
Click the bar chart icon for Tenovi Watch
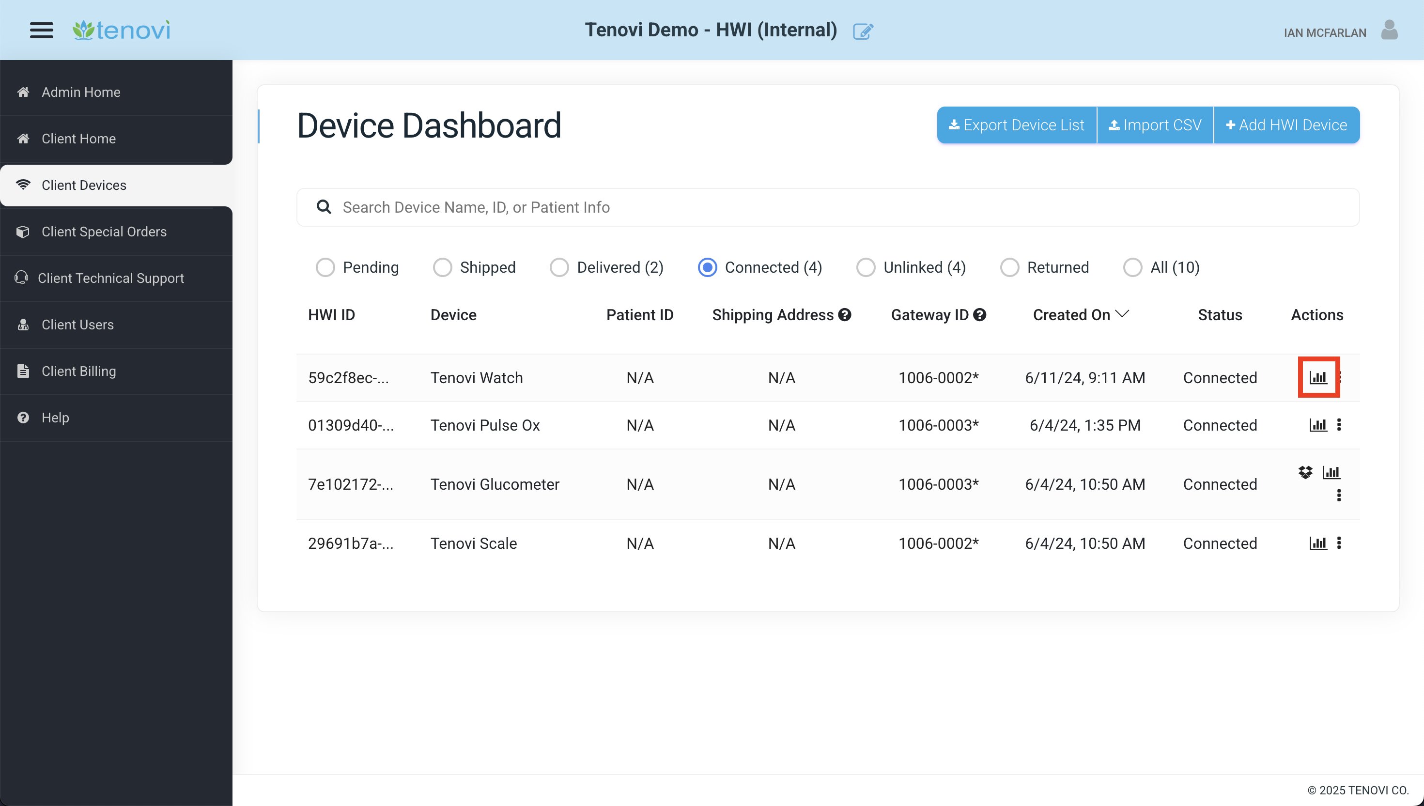point(1318,377)
